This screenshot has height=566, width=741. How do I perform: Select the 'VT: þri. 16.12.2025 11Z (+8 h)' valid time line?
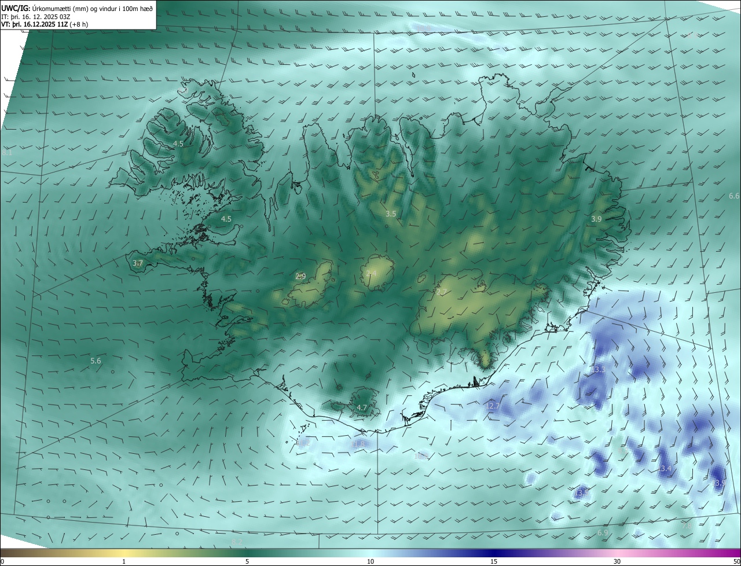tap(44, 24)
